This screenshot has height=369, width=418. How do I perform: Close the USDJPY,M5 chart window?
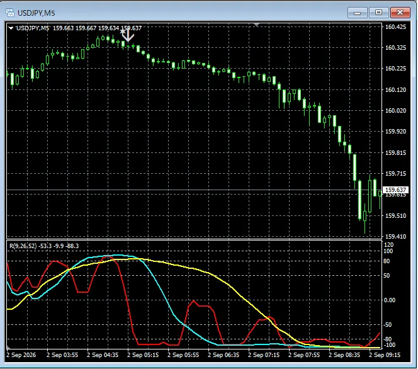click(400, 13)
